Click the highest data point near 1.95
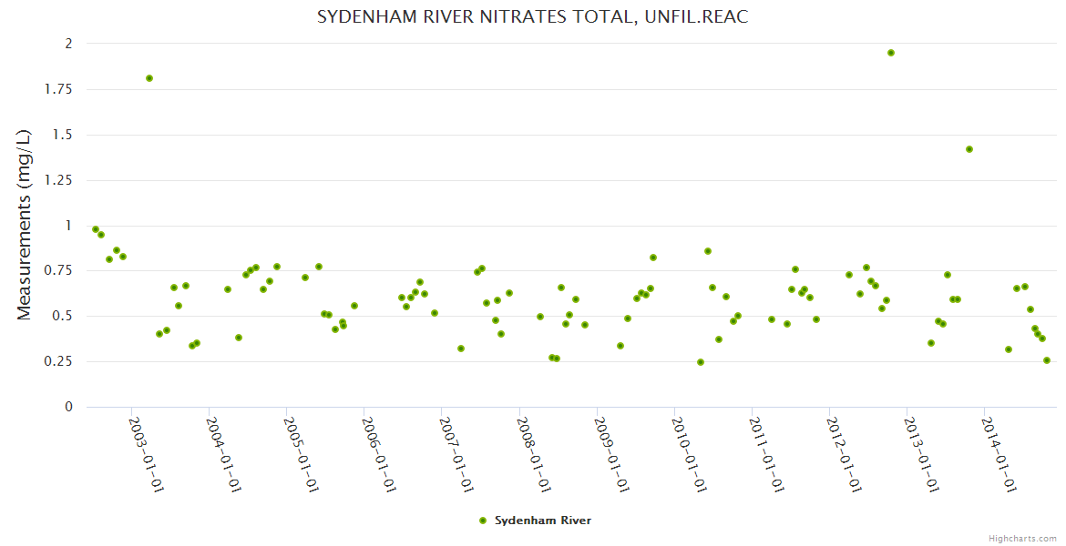 pyautogui.click(x=891, y=53)
